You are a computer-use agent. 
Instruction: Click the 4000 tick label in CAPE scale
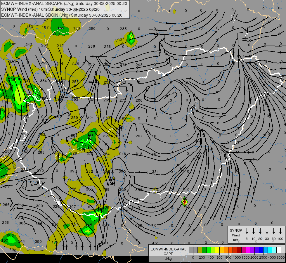[x=272, y=257]
